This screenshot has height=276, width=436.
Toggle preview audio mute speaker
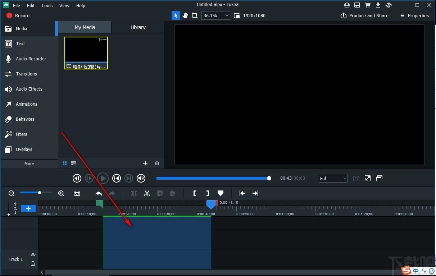tap(141, 178)
